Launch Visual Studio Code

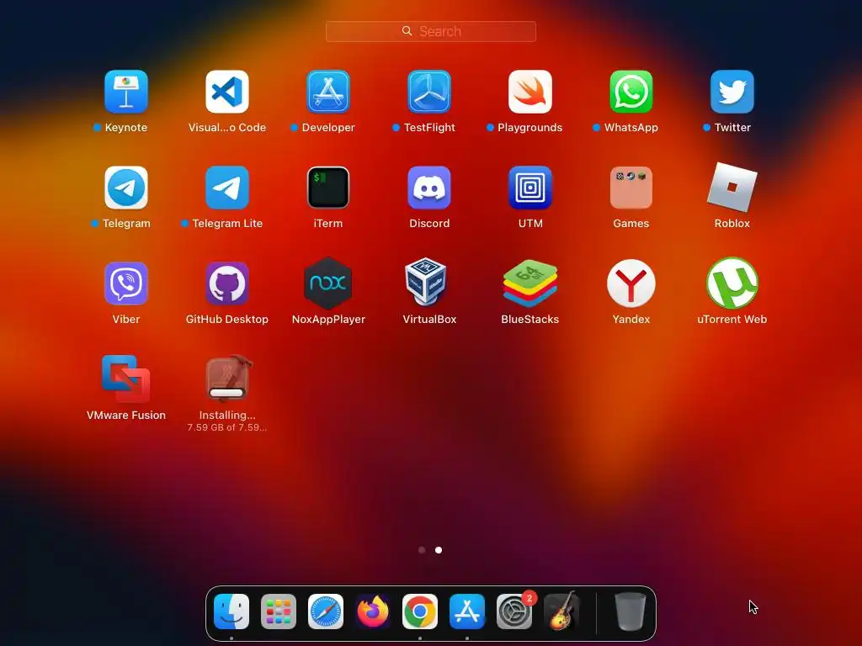(x=227, y=91)
